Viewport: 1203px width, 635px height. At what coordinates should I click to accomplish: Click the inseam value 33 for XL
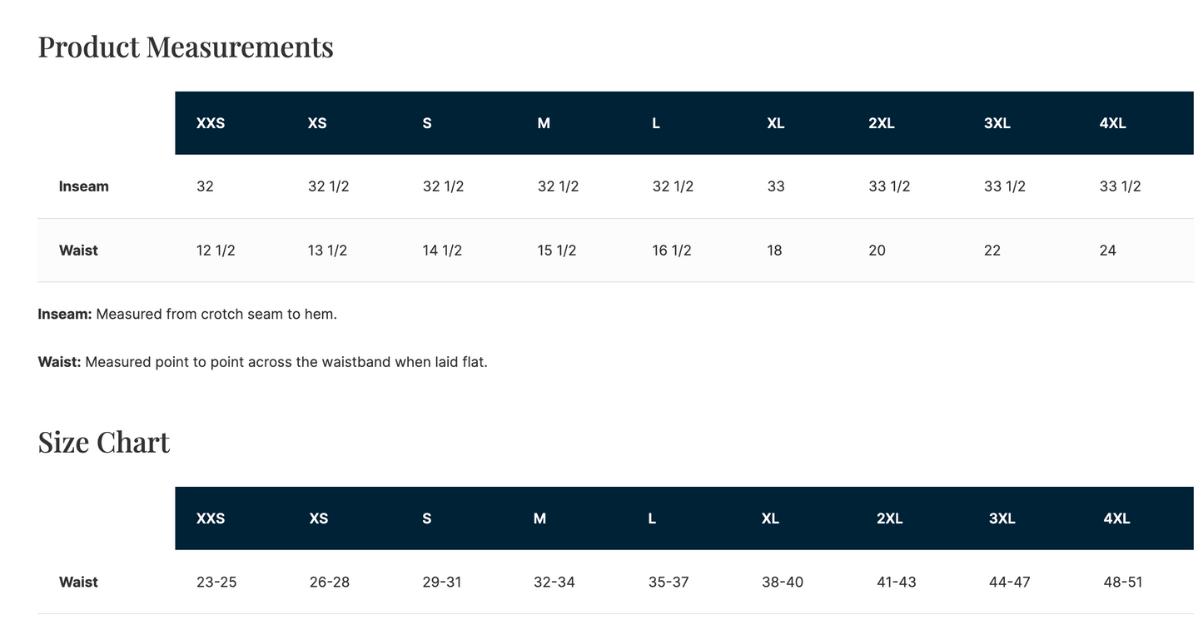click(776, 186)
